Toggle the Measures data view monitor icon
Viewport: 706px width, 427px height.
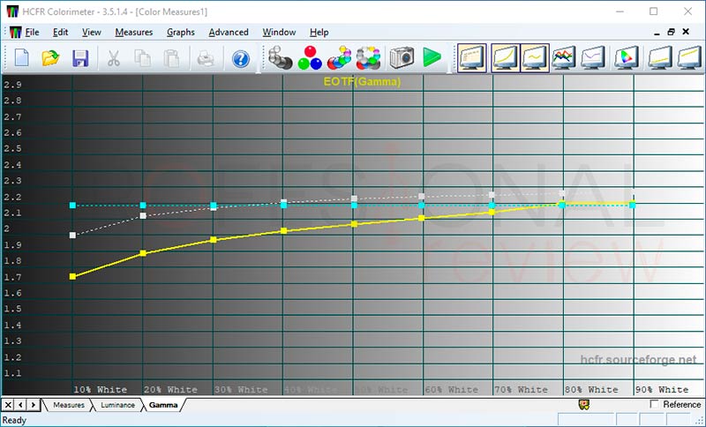pos(472,57)
